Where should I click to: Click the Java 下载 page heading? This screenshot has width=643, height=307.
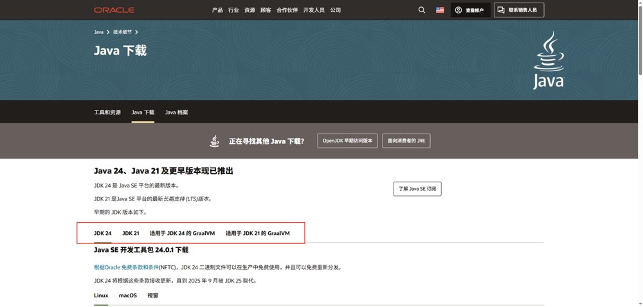(x=120, y=51)
